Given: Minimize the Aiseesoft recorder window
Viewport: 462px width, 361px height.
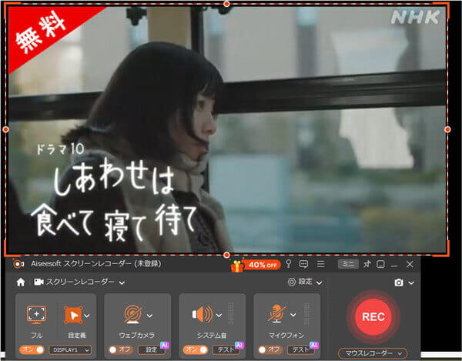Looking at the screenshot, I should (394, 266).
